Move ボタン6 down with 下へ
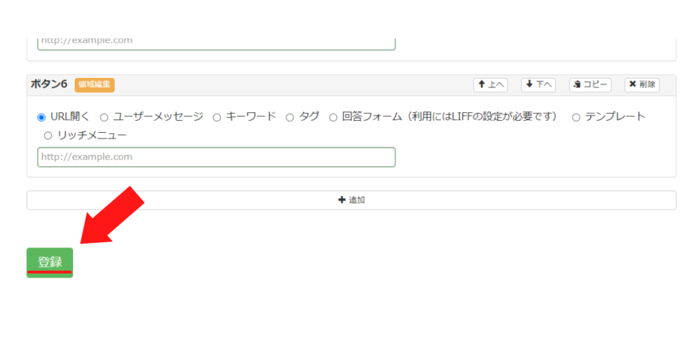The width and height of the screenshot is (685, 359). (x=539, y=85)
